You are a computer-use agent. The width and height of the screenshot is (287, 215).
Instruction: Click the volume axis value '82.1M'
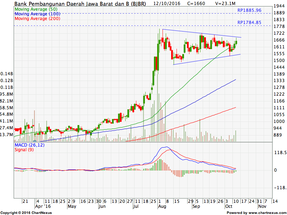click(x=6, y=101)
